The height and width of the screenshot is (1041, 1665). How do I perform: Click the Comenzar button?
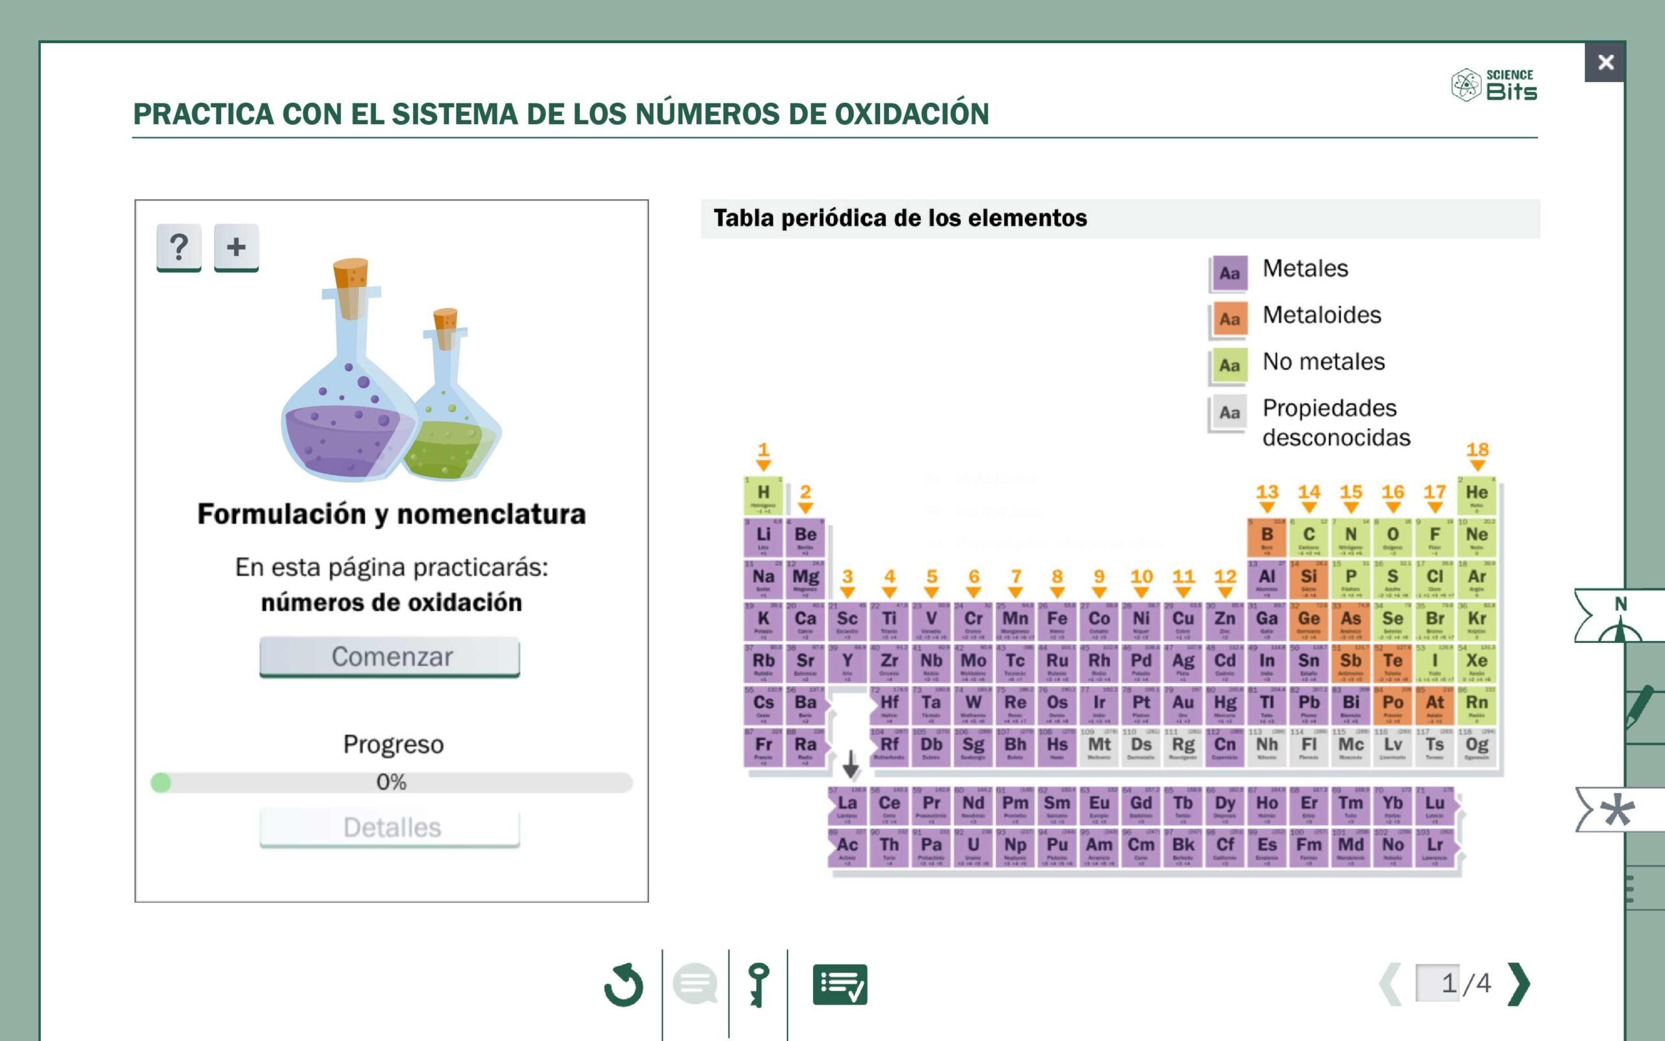click(390, 657)
